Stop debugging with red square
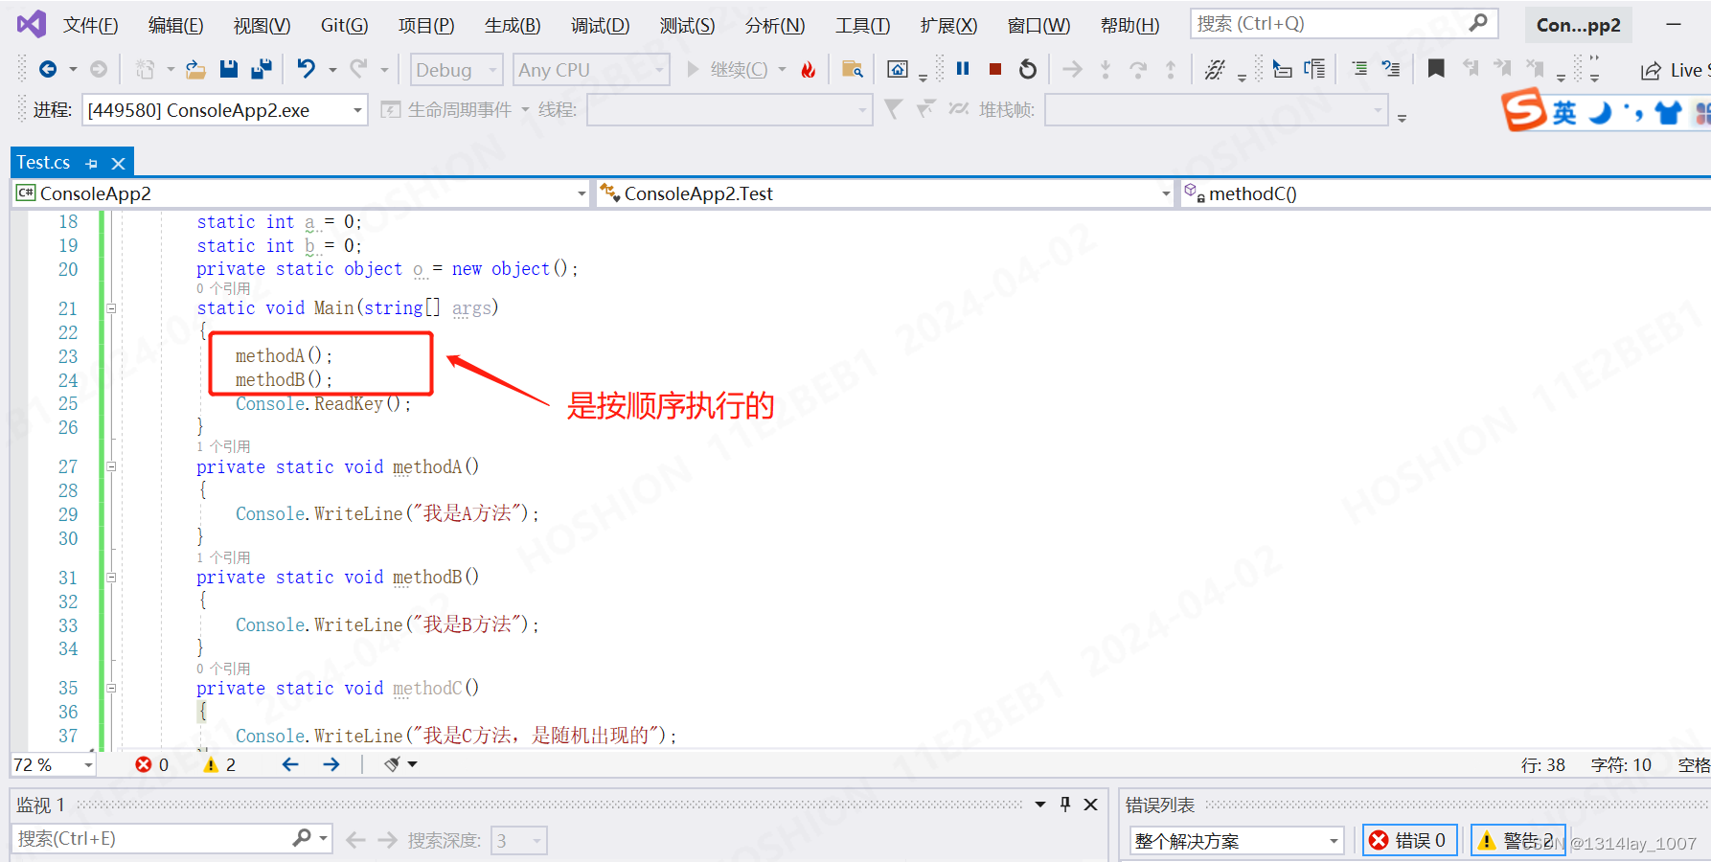Screen dimensions: 1711x862 coord(995,69)
